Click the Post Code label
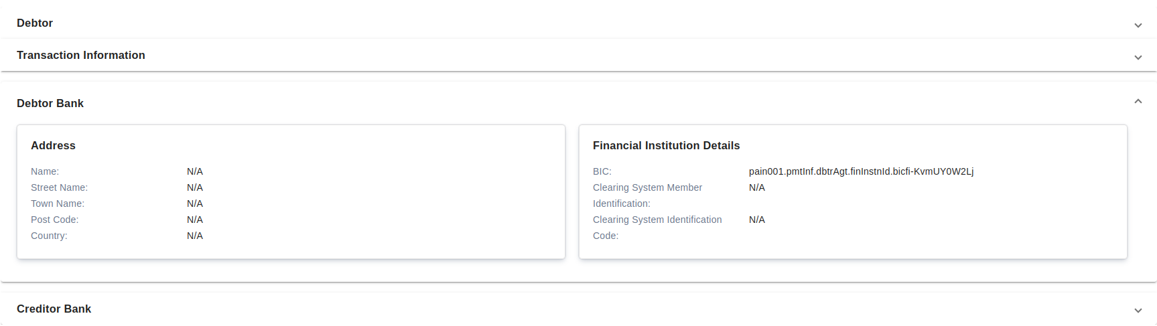 [54, 220]
